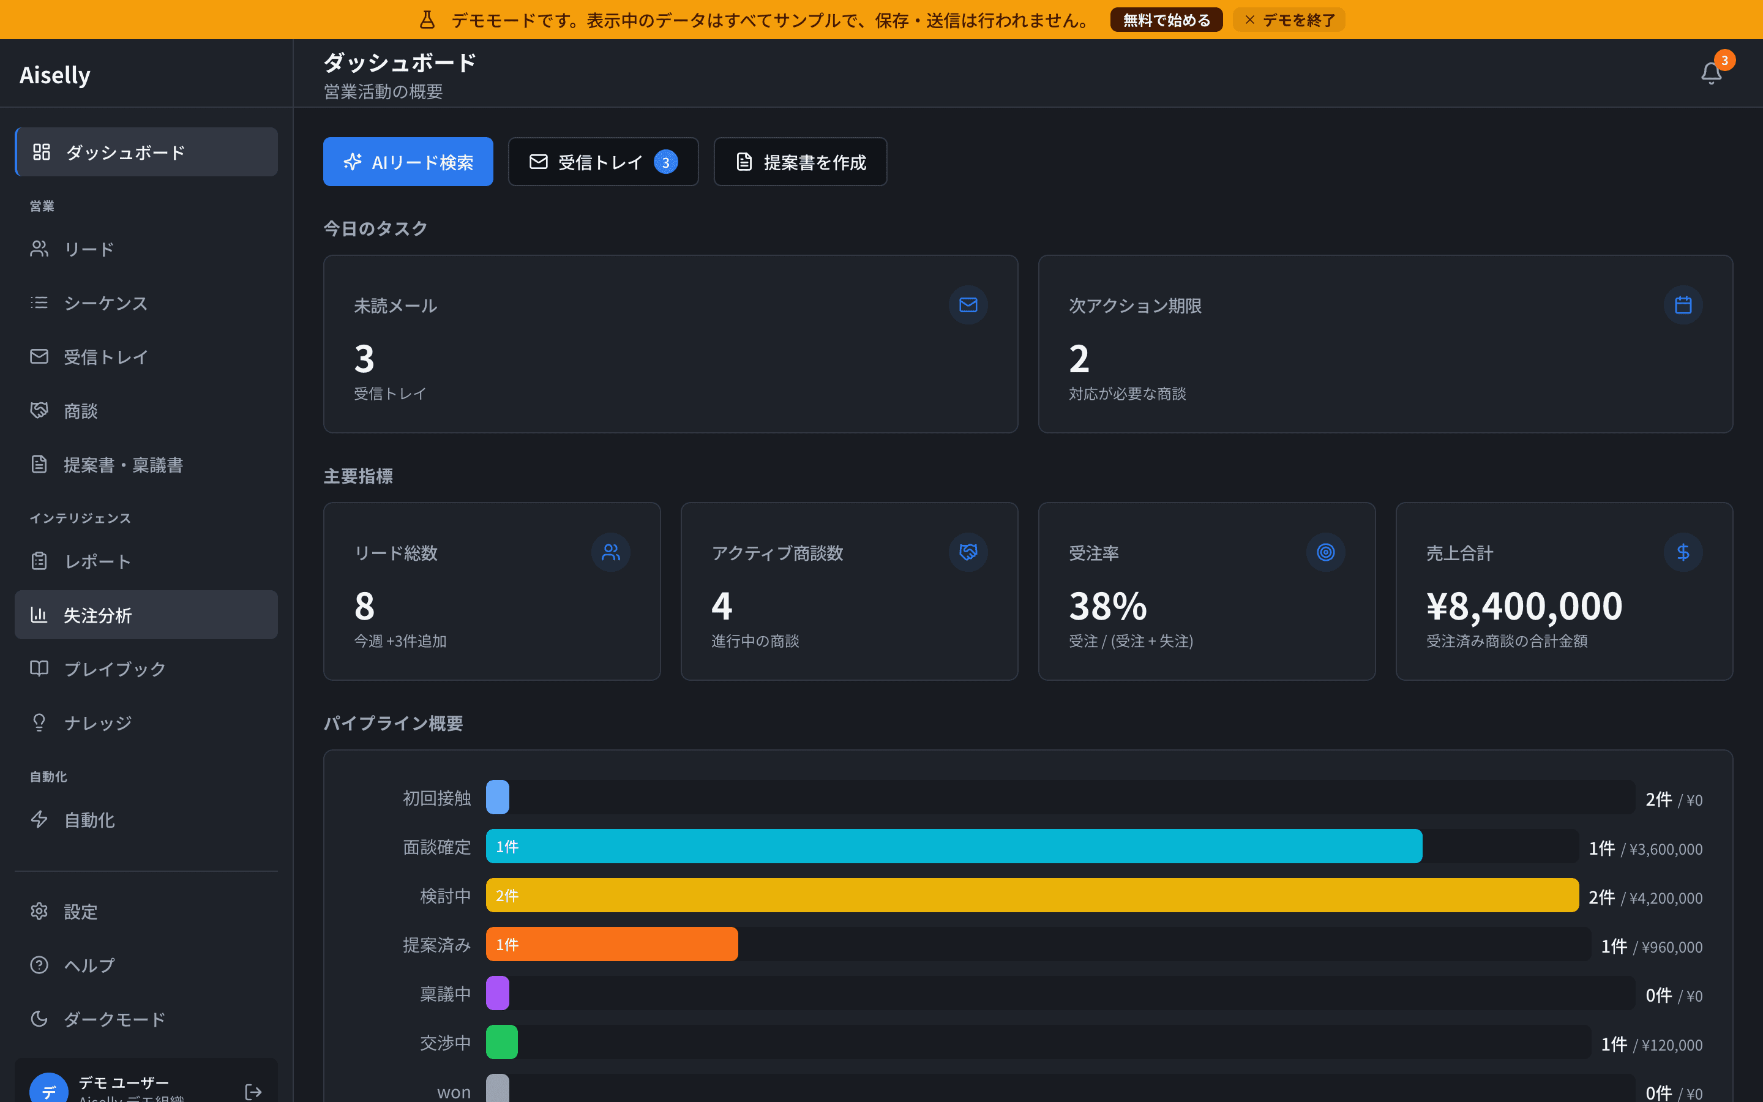Click the target icon on 受注率 card
Image resolution: width=1763 pixels, height=1102 pixels.
[1325, 552]
